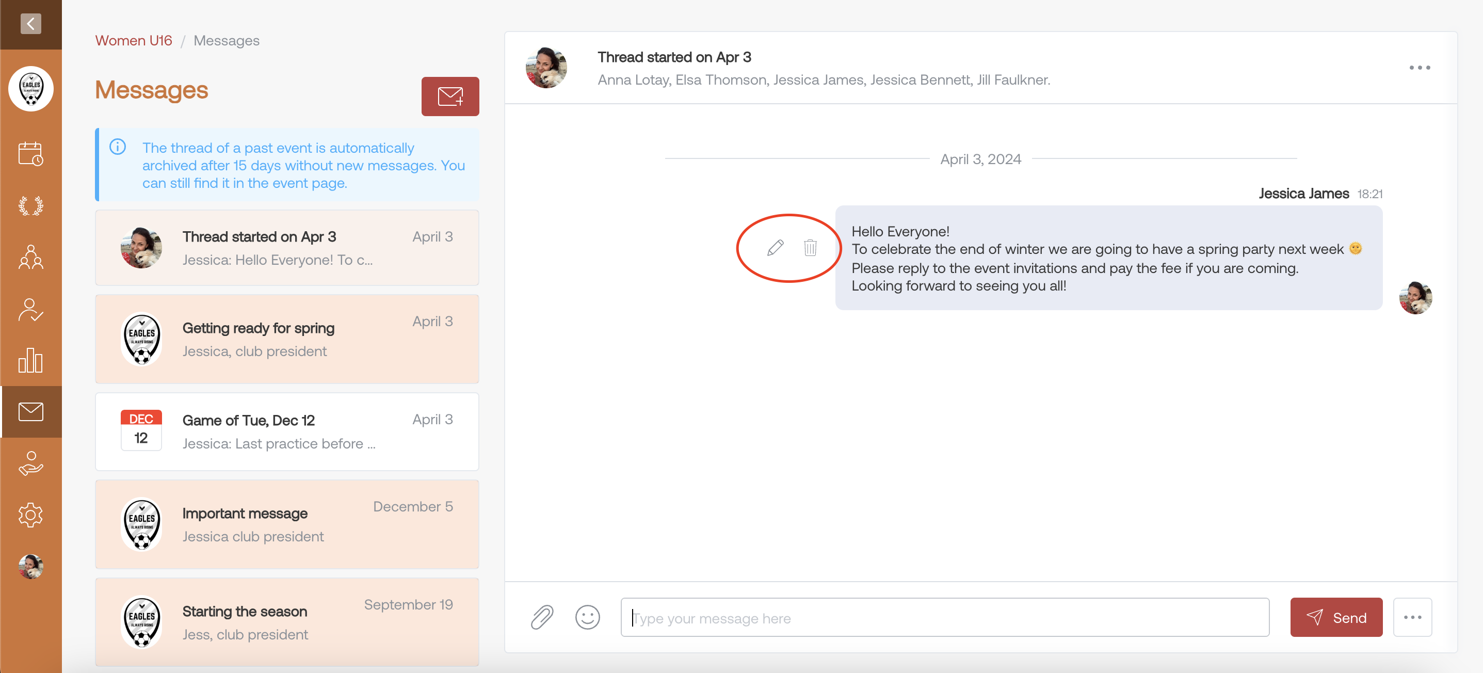
Task: Click the compose new message icon
Action: coord(450,95)
